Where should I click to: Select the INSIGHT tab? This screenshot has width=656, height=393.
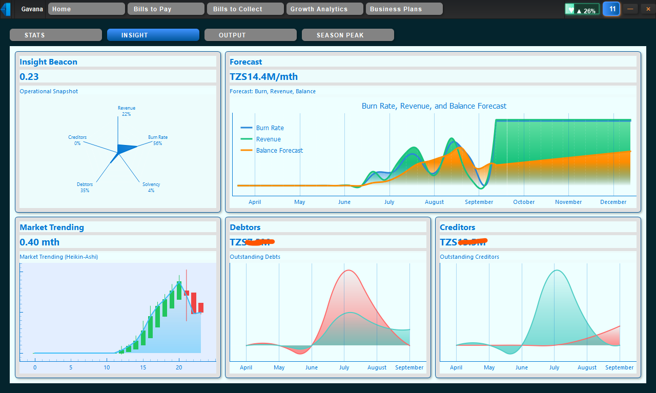pos(153,35)
